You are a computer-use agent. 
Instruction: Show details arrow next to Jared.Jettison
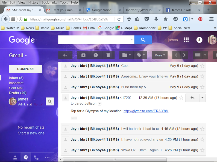click(x=99, y=104)
